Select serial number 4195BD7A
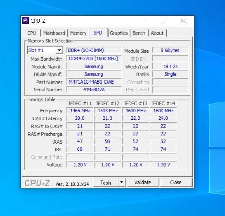225x216 pixels. point(94,90)
